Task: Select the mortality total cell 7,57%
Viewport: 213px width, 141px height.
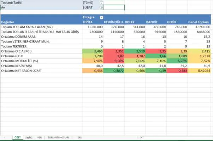Action: coord(199,61)
